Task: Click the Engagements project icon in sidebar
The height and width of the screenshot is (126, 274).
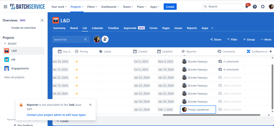Action: 7,68
